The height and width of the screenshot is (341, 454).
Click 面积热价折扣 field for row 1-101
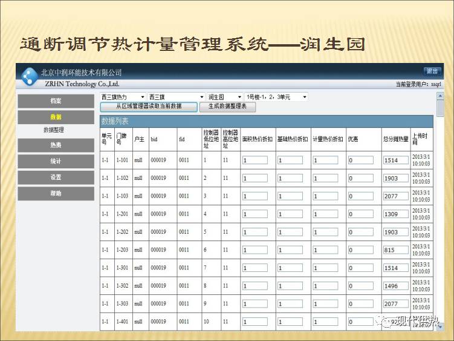click(255, 160)
